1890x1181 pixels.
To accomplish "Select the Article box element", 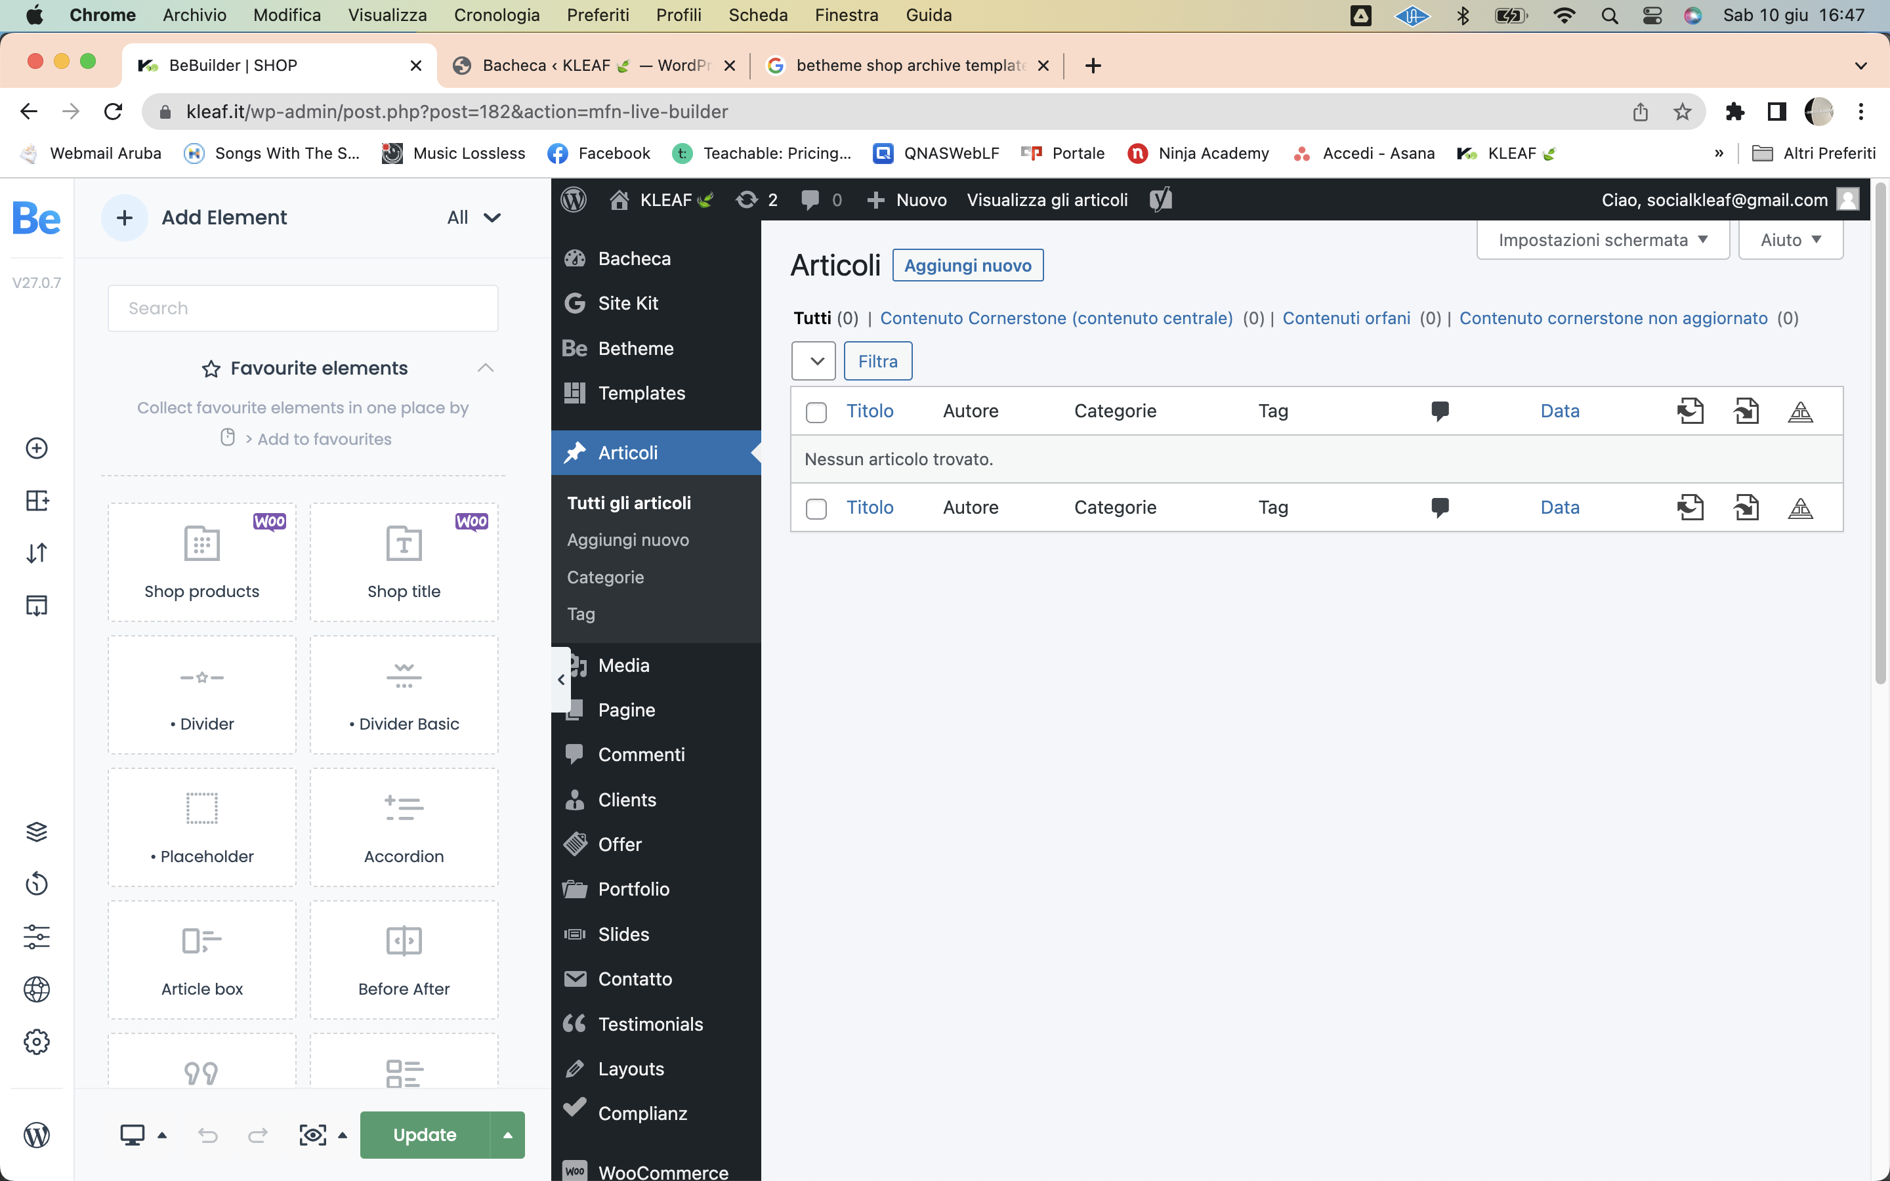I will pyautogui.click(x=202, y=961).
